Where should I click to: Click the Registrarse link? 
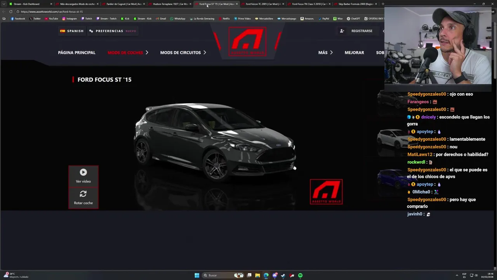click(361, 31)
